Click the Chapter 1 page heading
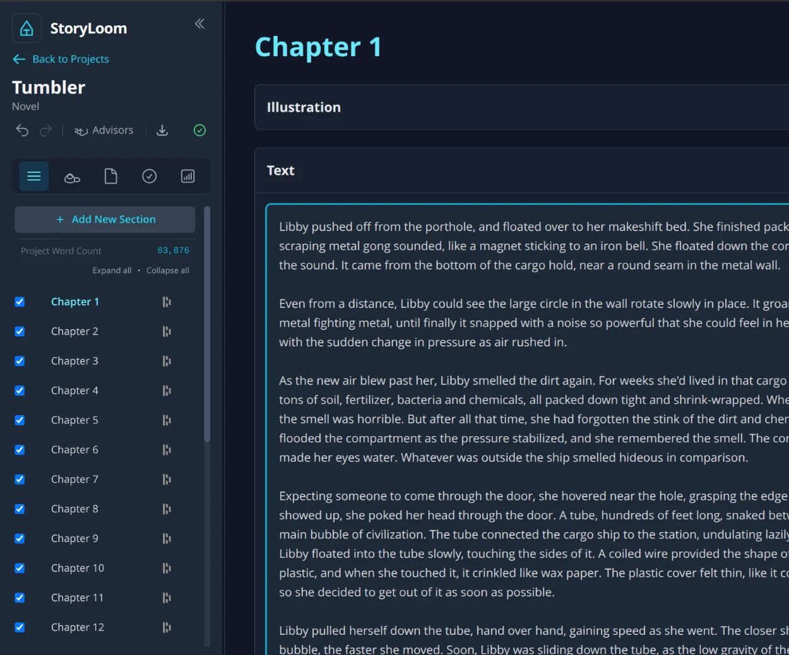Image resolution: width=789 pixels, height=655 pixels. tap(318, 47)
